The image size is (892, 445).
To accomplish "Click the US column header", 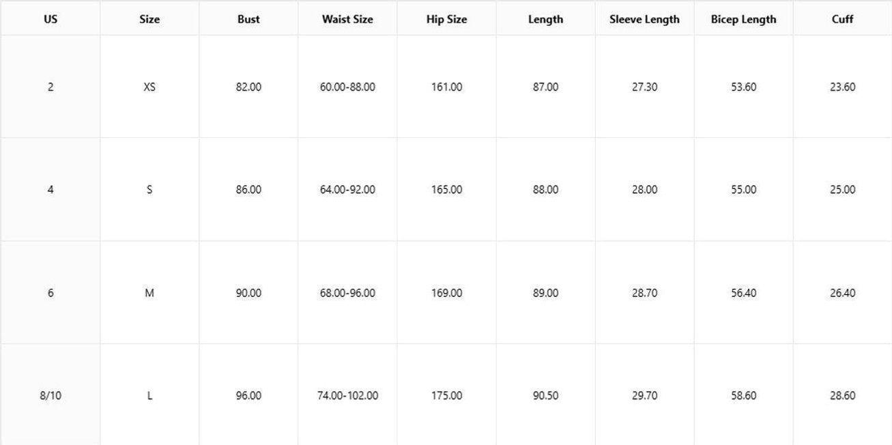I will 51,19.
